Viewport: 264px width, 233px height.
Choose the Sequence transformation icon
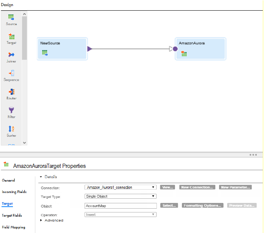pos(11,73)
